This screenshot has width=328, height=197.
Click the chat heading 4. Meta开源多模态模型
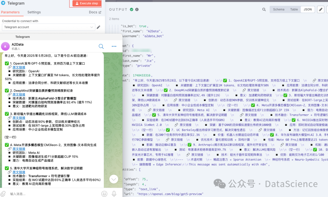coord(53,145)
